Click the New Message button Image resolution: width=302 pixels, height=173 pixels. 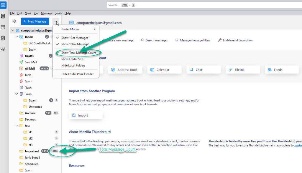(x=35, y=21)
